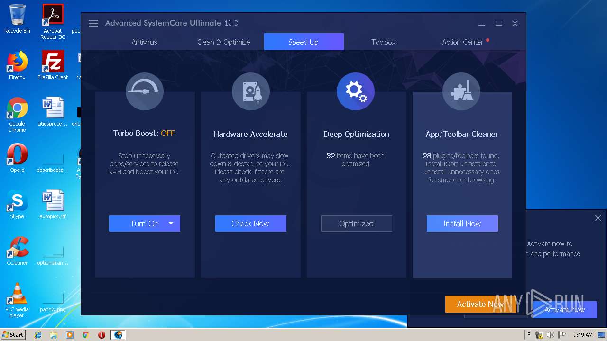Open Recycle Bin desktop icon
607x341 pixels.
pos(17,19)
